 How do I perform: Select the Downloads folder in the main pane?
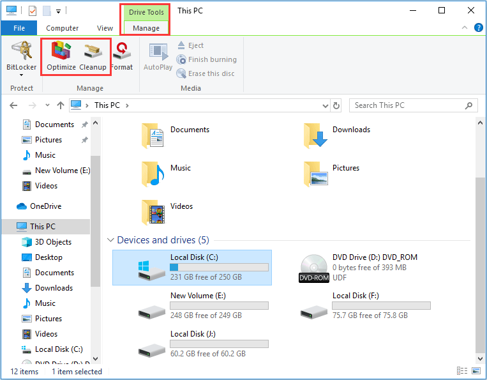point(337,135)
